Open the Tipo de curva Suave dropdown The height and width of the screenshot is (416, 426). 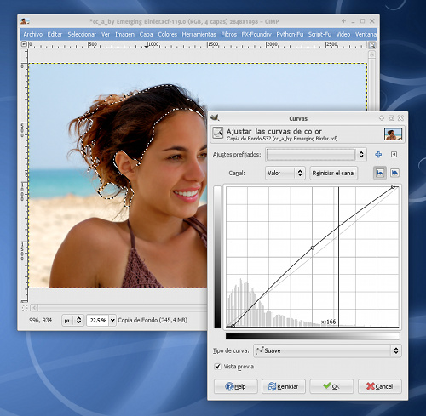327,351
